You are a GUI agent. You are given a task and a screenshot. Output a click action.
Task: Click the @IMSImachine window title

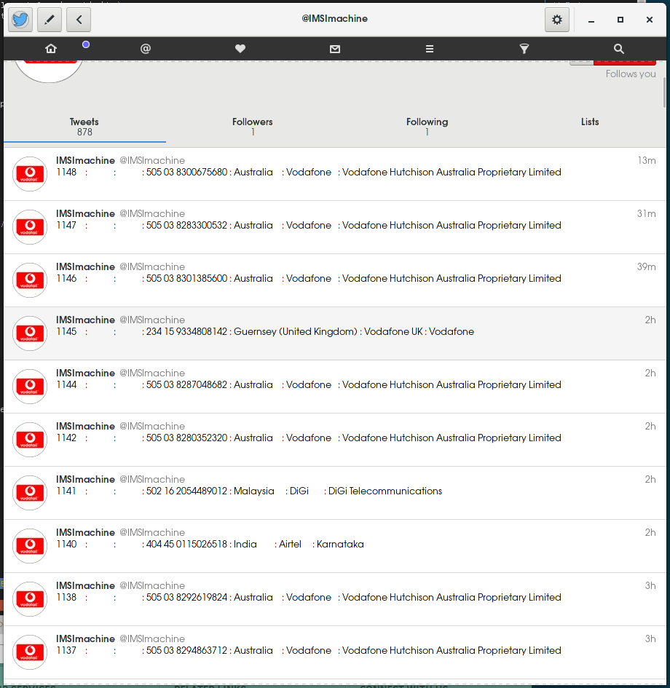335,18
